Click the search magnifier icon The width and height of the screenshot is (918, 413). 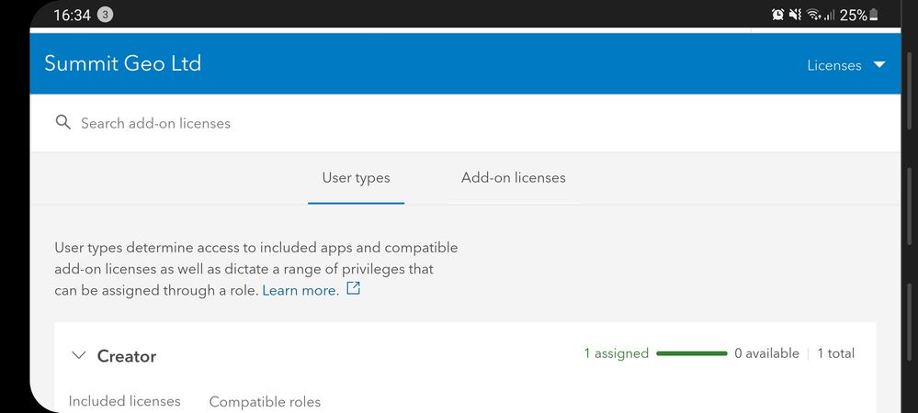pos(63,123)
